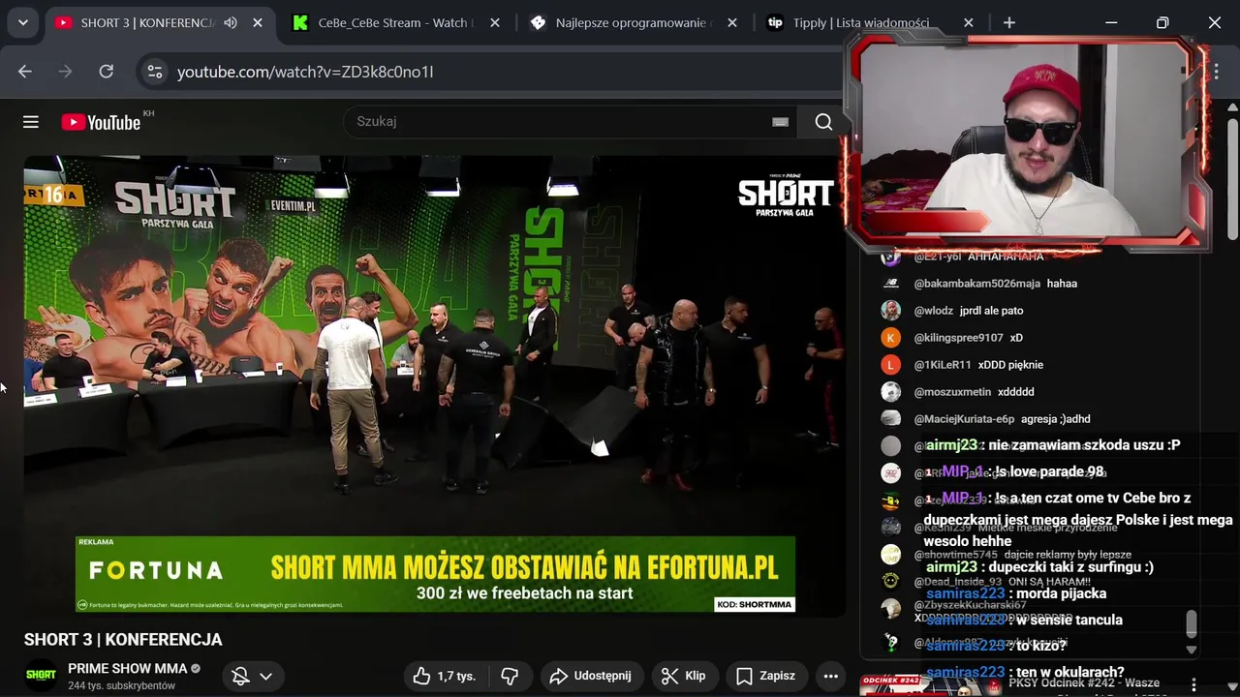
Task: Click the SHORT 3 conference video player
Action: 434,385
